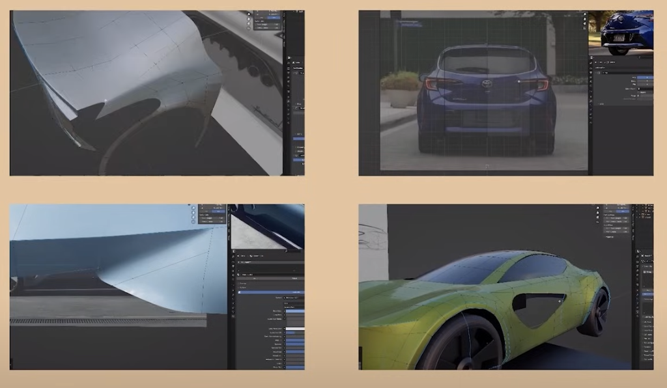Toggle camera view gizmo in gray wheel-arch viewport
This screenshot has height=388, width=667.
[249, 23]
